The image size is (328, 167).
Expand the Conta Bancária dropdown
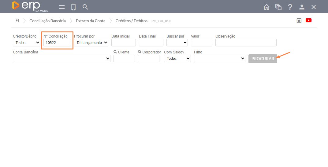[x=61, y=59]
